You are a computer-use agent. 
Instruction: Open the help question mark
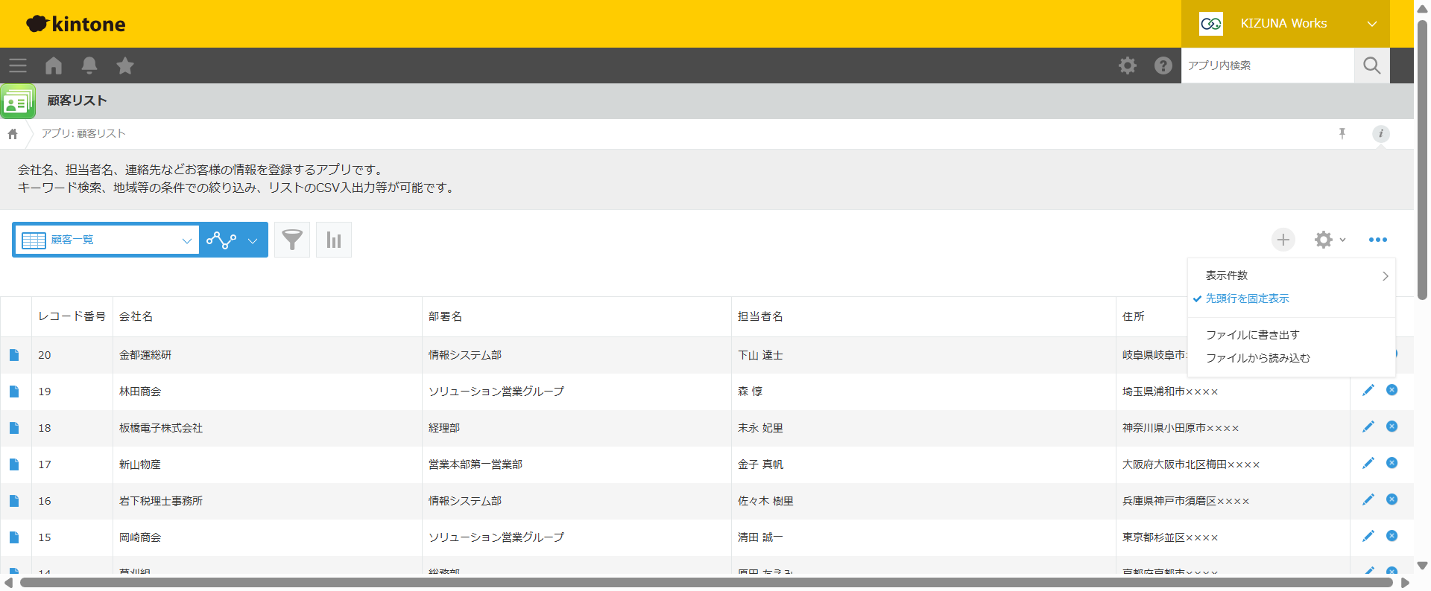coord(1163,66)
